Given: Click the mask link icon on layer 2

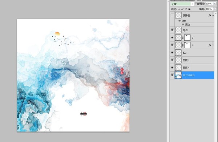Looking at the screenshot, I should pos(183,38).
